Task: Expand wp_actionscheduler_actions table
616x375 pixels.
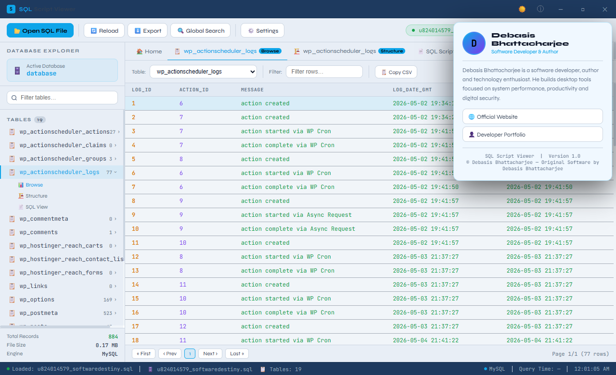Action: pos(118,132)
